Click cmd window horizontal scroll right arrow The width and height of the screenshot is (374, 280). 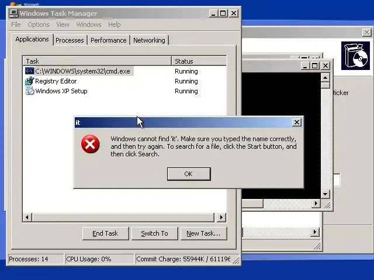(x=316, y=204)
